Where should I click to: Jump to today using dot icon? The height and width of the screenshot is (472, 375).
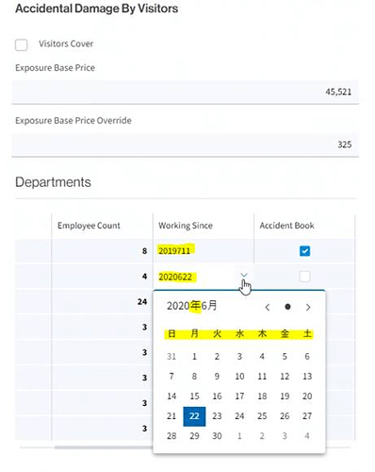tap(287, 307)
